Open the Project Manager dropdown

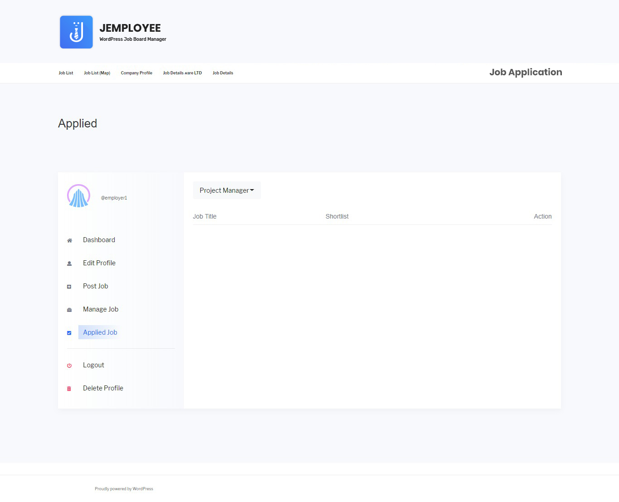coord(227,190)
